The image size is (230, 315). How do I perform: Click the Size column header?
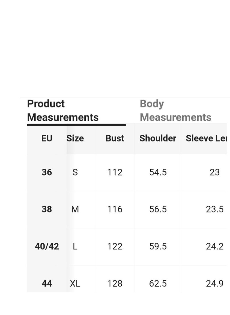pos(75,139)
